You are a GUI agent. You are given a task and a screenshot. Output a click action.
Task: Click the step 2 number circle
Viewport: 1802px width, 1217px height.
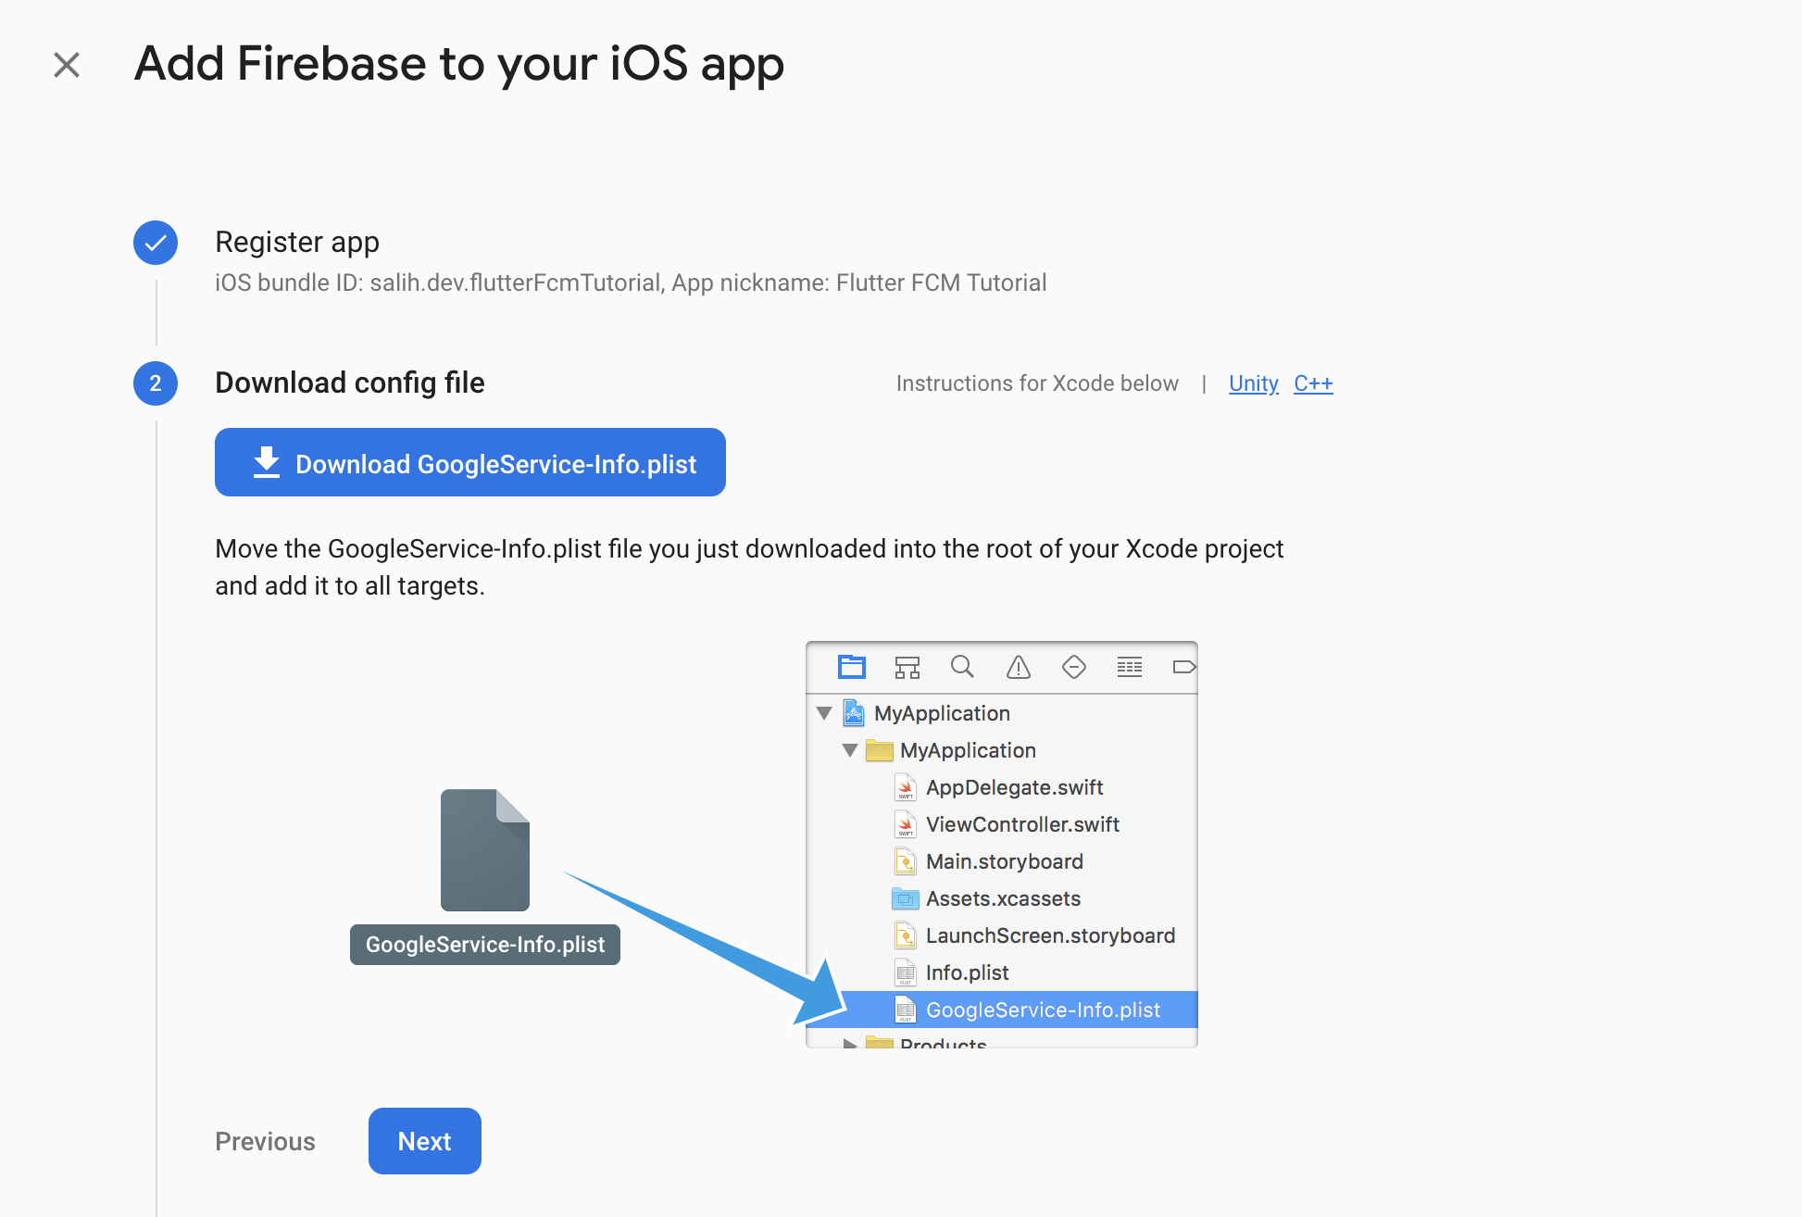156,383
